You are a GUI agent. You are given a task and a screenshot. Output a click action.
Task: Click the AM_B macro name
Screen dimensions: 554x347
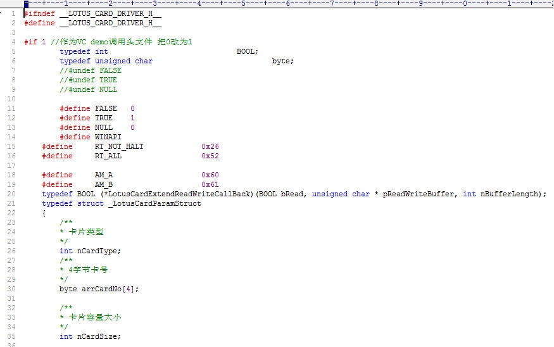(104, 184)
